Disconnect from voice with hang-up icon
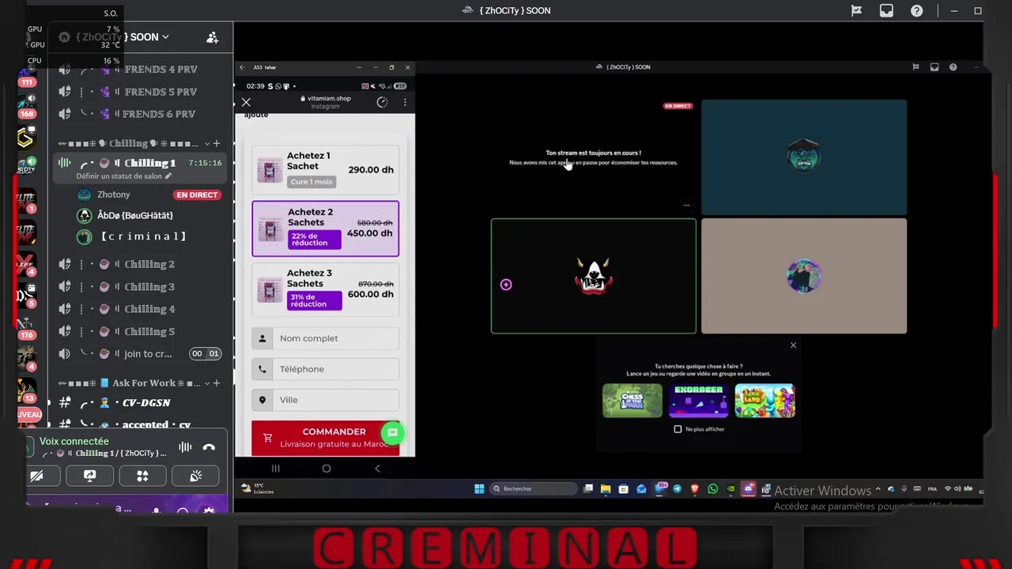 [x=209, y=447]
